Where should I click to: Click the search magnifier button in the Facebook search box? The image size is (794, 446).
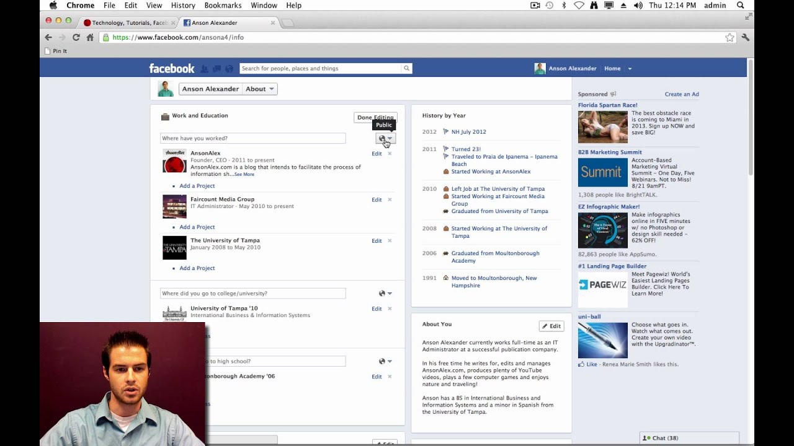(406, 69)
